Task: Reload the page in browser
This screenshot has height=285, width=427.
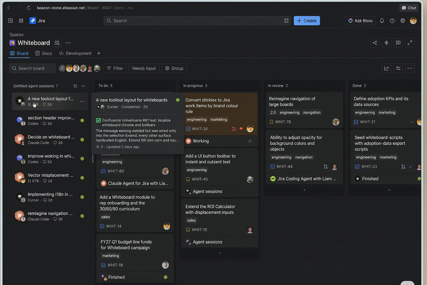Action: (x=29, y=8)
